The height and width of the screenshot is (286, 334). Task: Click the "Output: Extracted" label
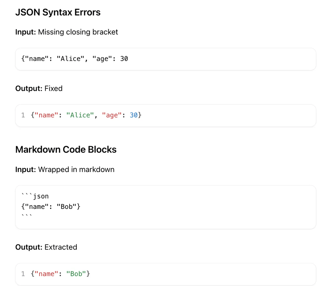[46, 247]
